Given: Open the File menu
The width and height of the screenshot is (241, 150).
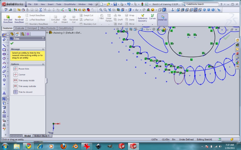Looking at the screenshot, I should coord(30,4).
